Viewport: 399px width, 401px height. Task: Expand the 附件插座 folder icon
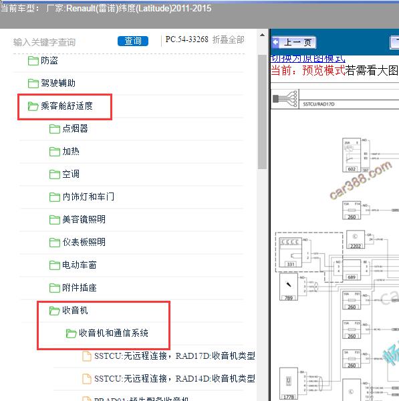(55, 288)
